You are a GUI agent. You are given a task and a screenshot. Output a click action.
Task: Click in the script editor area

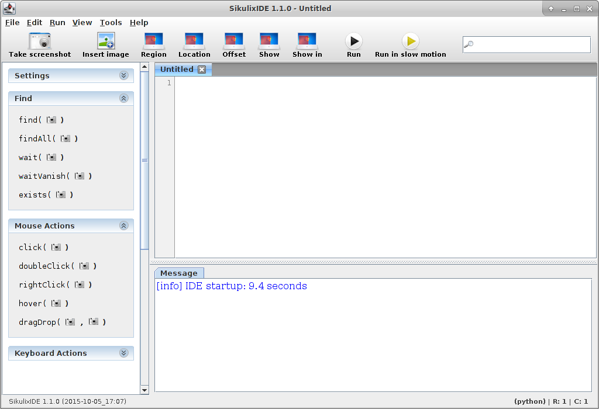[385, 167]
